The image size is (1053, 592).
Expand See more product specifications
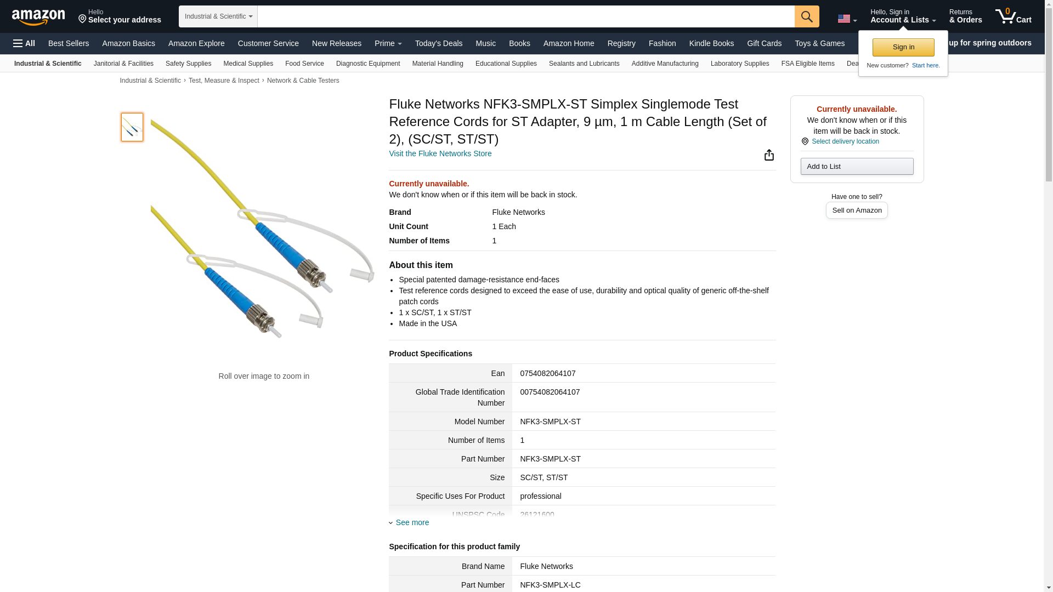click(x=412, y=522)
